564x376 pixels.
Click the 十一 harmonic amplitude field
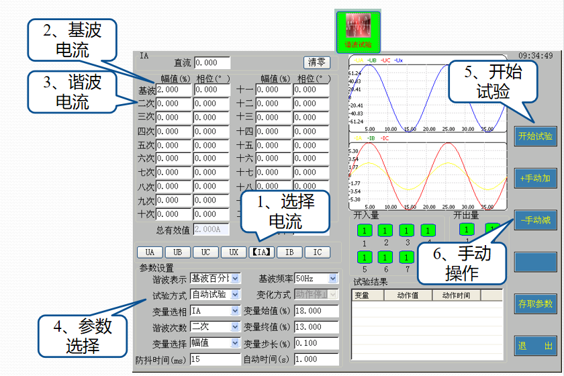[273, 89]
